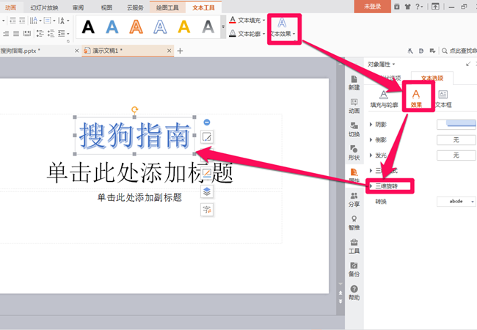Image resolution: width=477 pixels, height=330 pixels.
Task: Open the 转换 abcde dropdown
Action: point(456,201)
